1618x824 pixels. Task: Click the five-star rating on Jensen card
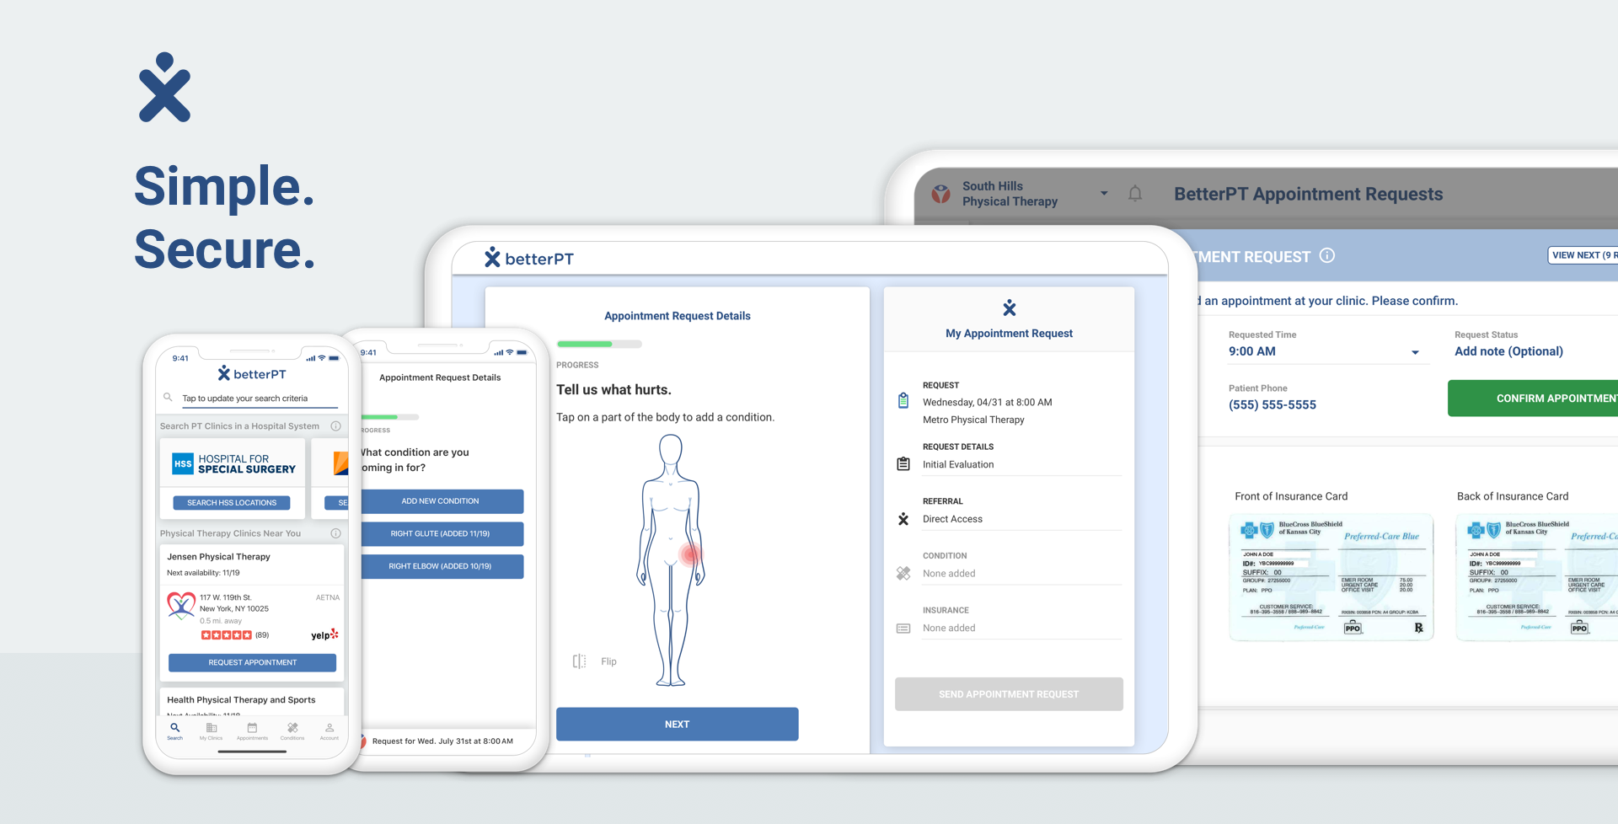226,635
